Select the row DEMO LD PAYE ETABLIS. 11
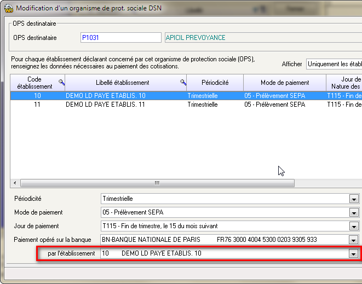 point(105,104)
